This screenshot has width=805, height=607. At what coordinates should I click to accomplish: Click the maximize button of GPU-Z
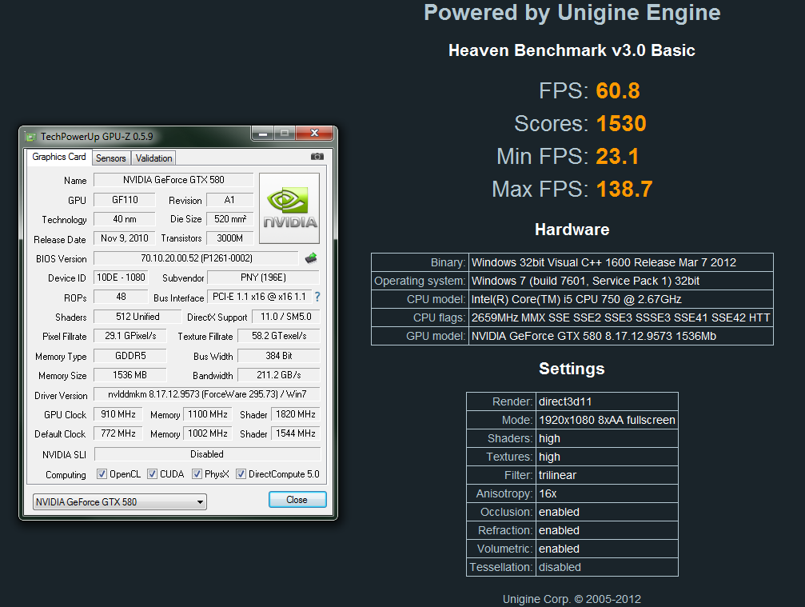(285, 134)
